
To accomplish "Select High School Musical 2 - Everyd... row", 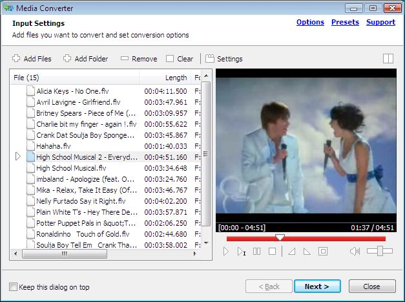I will [105, 157].
